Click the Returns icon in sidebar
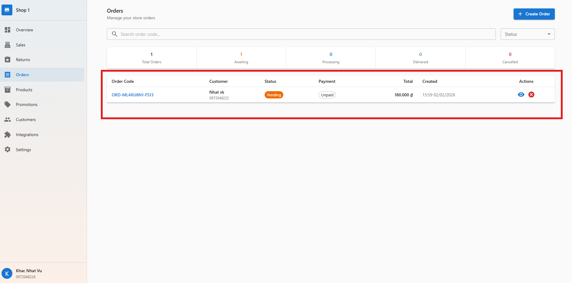This screenshot has height=283, width=572. (8, 60)
